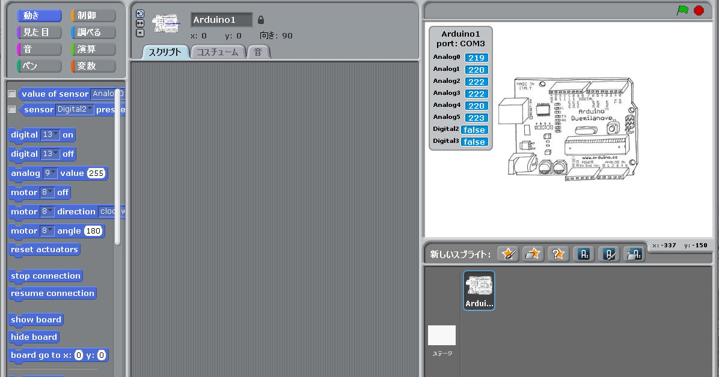Choose the left-right flip rotation icon
The image size is (719, 377).
(140, 23)
